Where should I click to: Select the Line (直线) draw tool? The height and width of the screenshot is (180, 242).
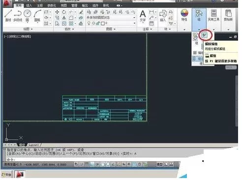click(x=8, y=15)
